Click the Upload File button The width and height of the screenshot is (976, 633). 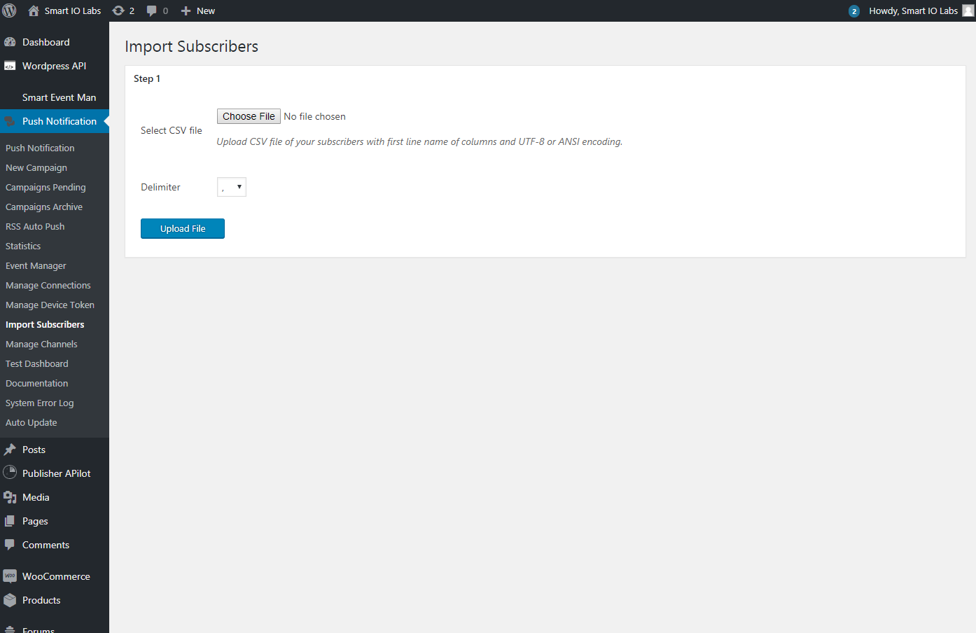point(183,228)
